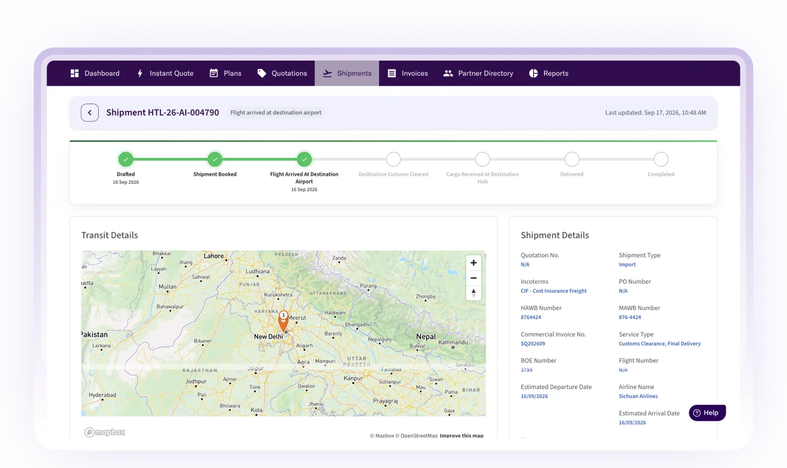Click the Invoices document icon
This screenshot has height=468, width=787.
pyautogui.click(x=392, y=73)
